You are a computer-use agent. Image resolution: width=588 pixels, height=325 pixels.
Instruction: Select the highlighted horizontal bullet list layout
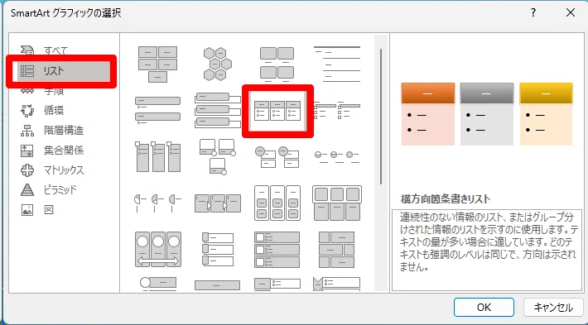pos(277,111)
